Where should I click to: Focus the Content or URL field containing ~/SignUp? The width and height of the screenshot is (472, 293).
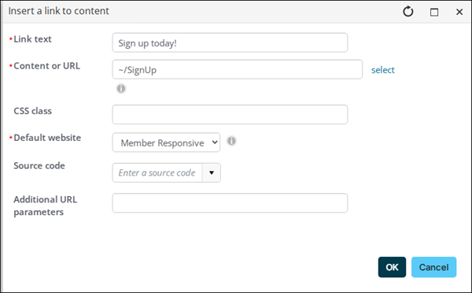click(238, 69)
